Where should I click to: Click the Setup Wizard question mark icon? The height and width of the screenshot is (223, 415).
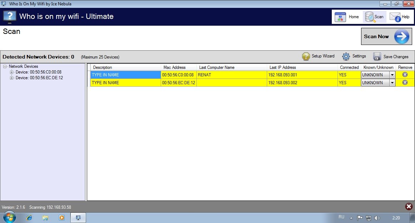click(x=306, y=56)
